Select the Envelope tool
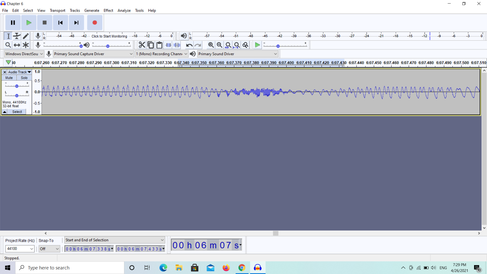487x274 pixels. 17,36
